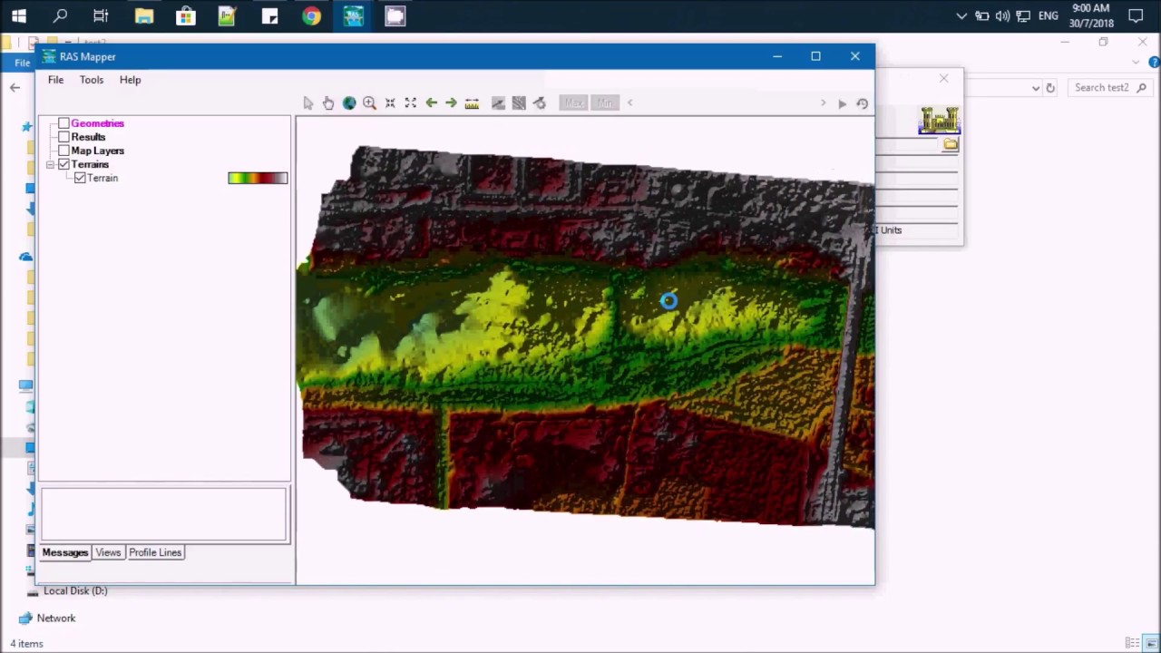Select Network in Explorer navigation pane
The width and height of the screenshot is (1161, 653).
click(56, 619)
